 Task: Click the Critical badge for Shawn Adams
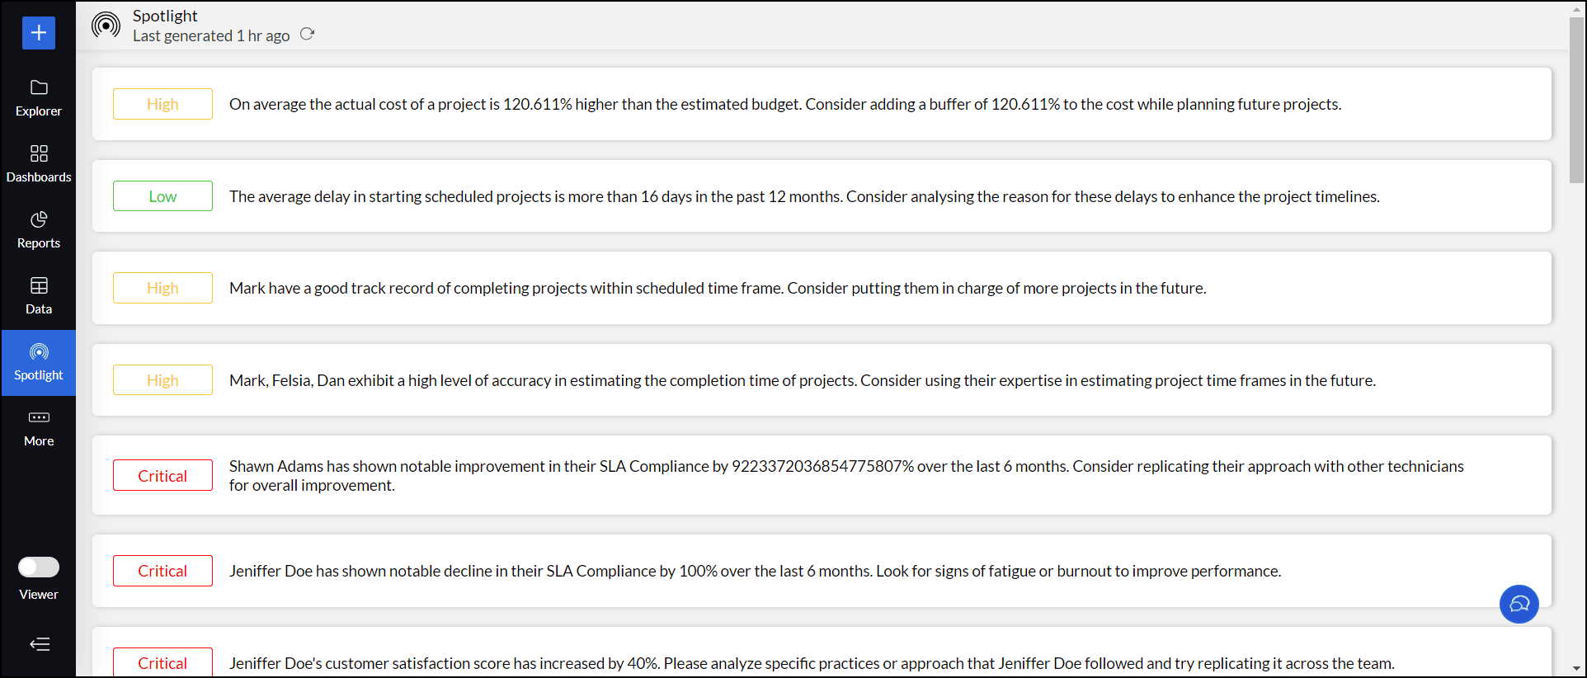162,476
